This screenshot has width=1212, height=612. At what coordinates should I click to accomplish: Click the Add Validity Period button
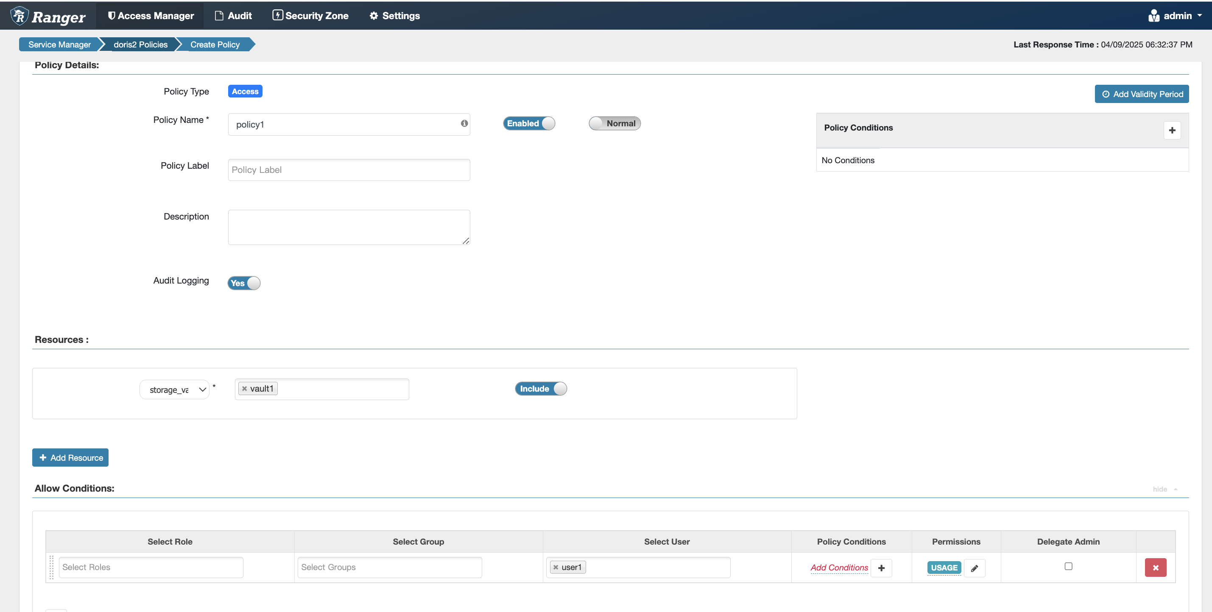tap(1142, 94)
